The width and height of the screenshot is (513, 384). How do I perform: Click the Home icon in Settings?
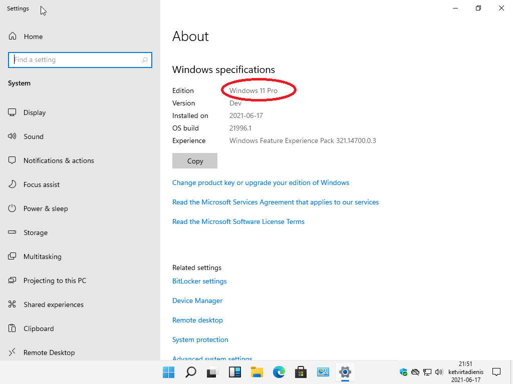point(13,36)
